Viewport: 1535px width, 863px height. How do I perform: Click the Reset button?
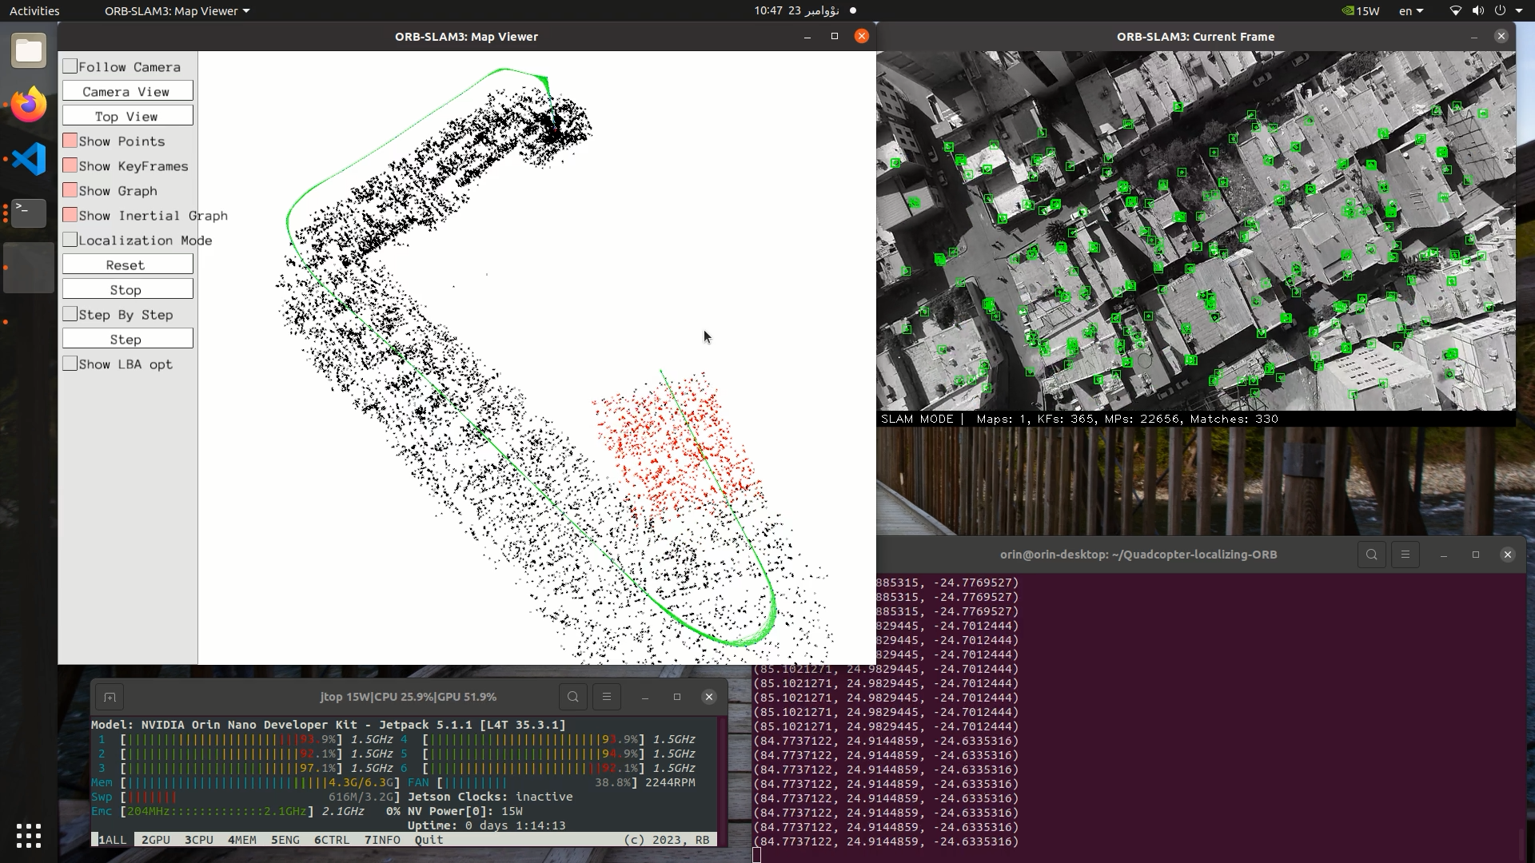point(127,264)
